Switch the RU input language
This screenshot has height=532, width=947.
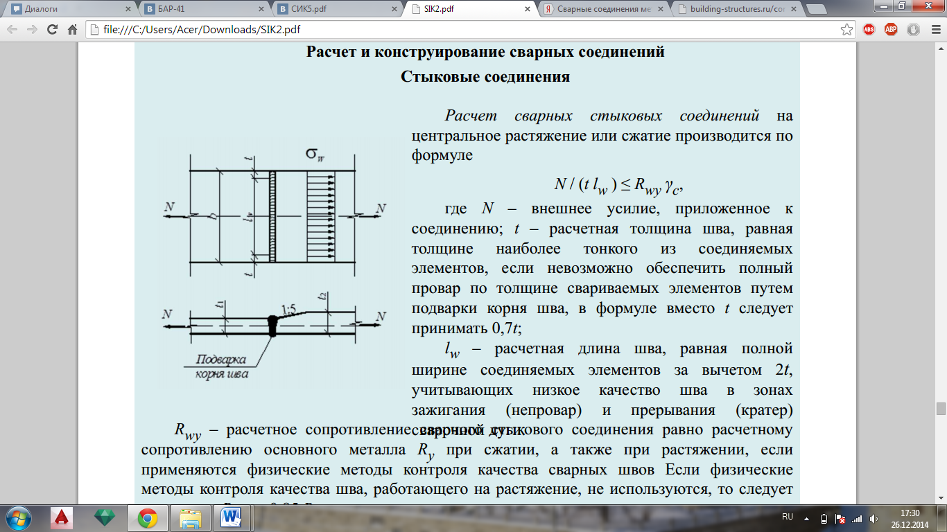point(788,517)
